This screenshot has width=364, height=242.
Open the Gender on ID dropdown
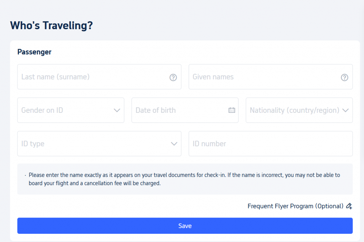(71, 110)
